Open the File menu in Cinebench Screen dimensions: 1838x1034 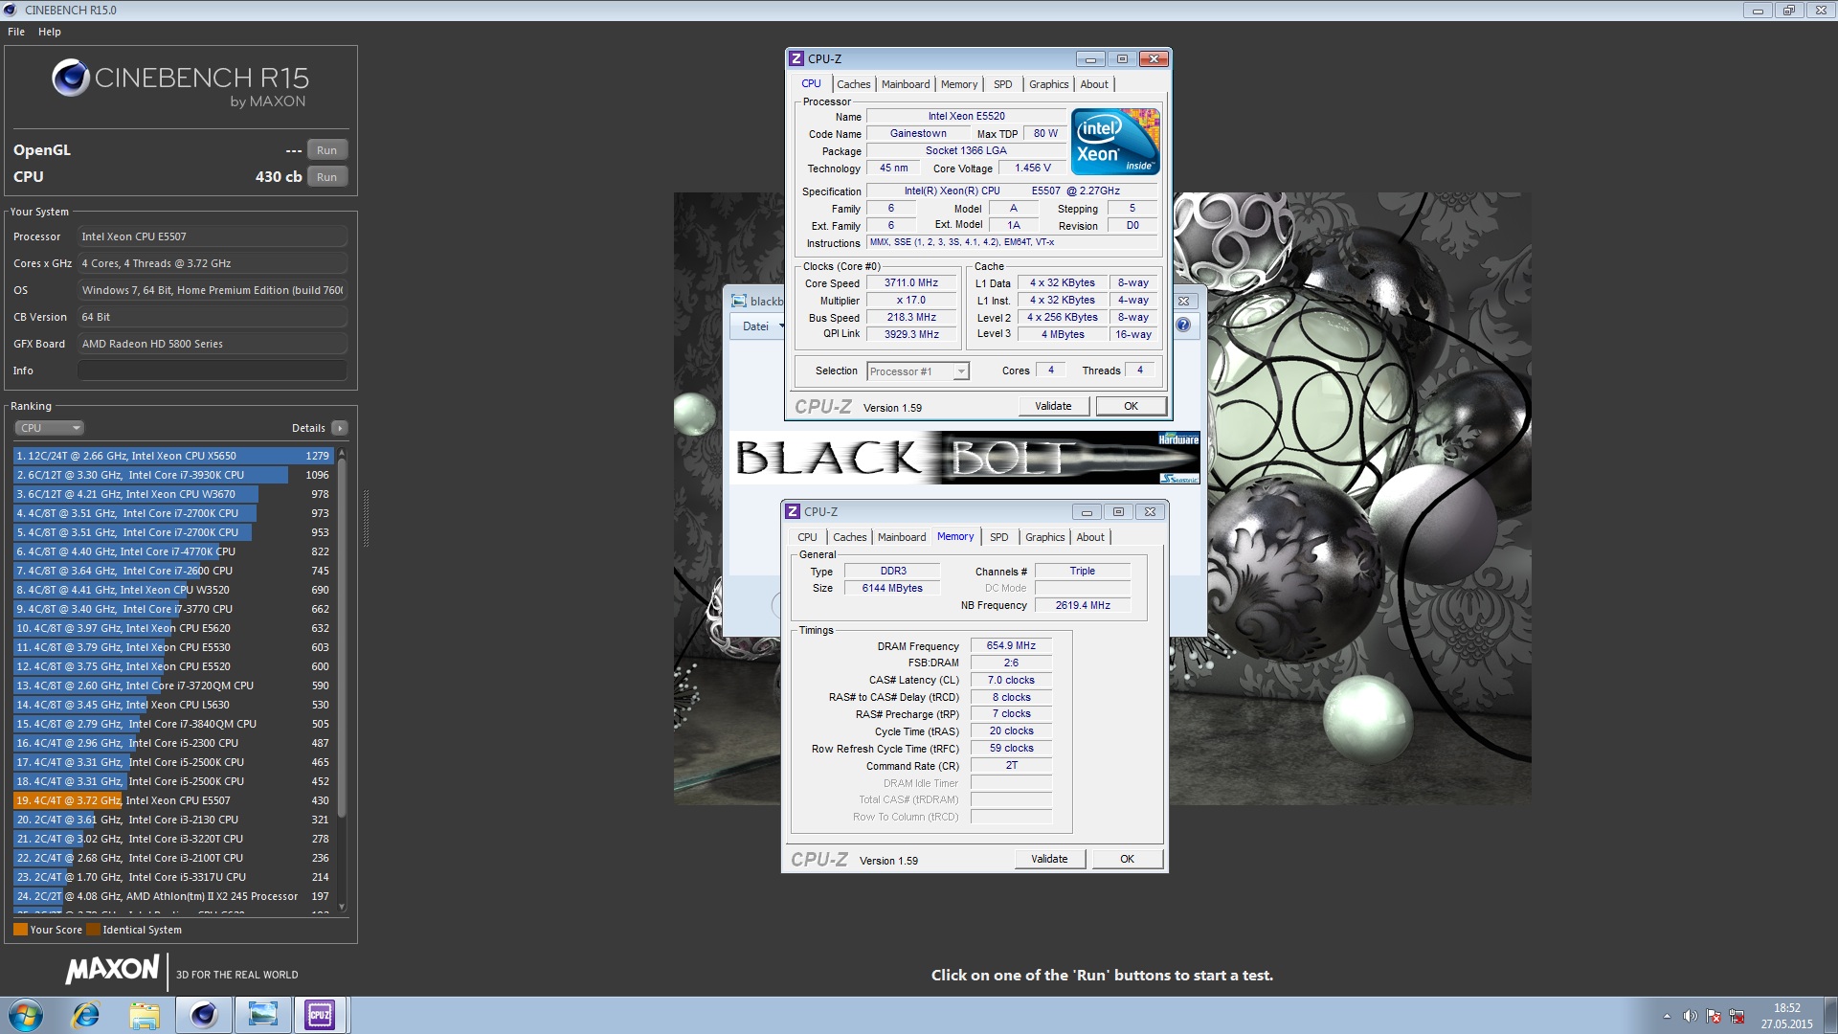point(16,32)
